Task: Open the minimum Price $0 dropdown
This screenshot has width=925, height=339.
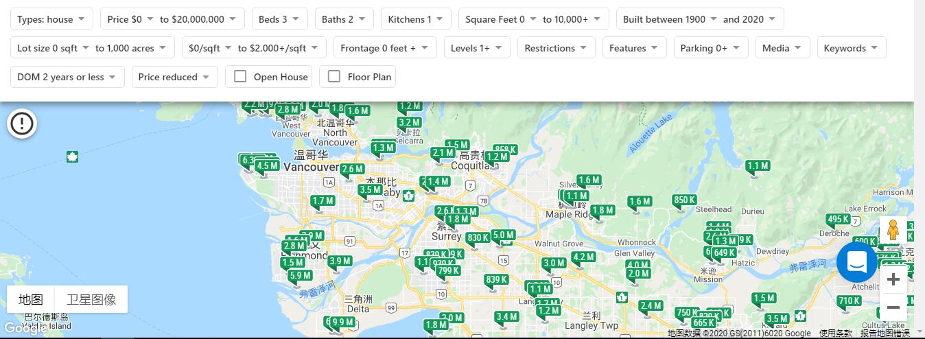Action: coord(130,19)
